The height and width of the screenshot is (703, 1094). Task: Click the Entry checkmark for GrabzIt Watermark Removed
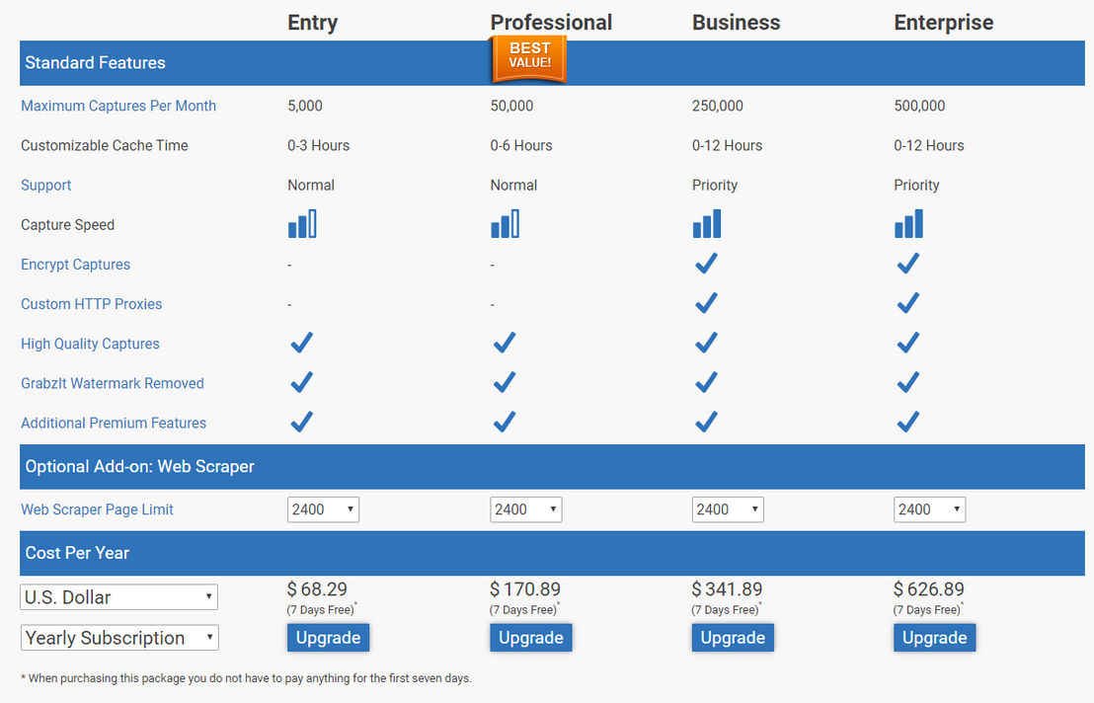point(301,382)
